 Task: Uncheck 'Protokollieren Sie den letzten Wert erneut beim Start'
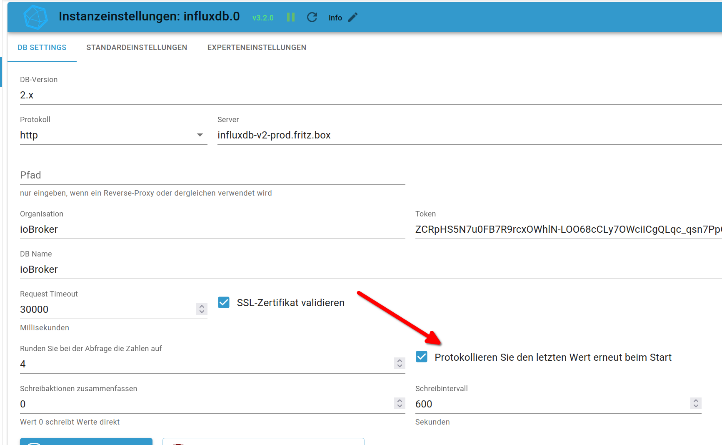[422, 357]
